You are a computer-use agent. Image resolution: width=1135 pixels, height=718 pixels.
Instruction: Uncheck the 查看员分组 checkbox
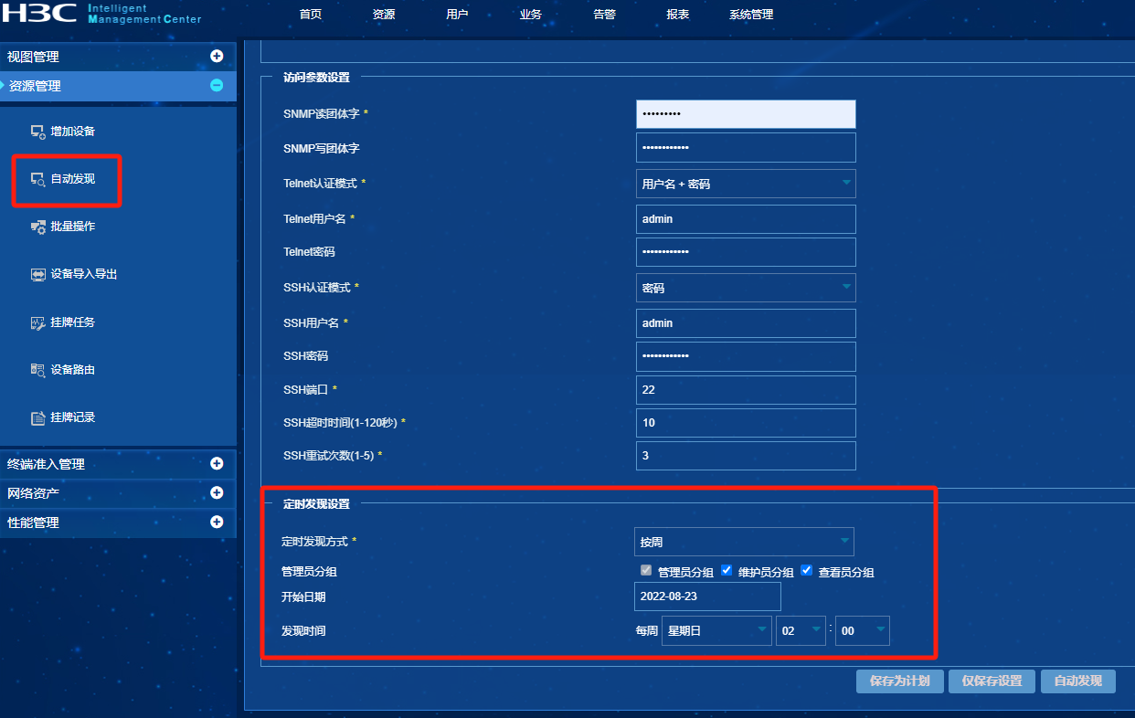click(x=807, y=571)
